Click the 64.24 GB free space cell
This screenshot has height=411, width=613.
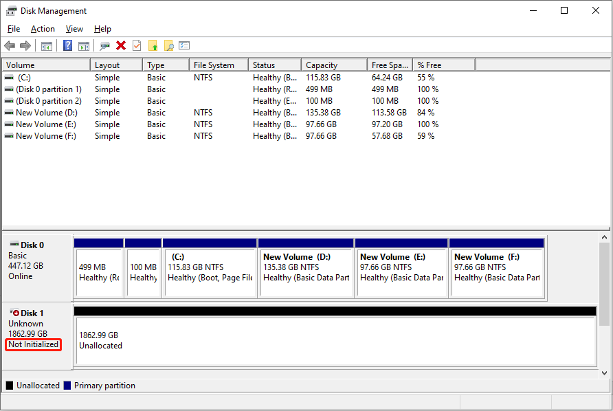[x=387, y=78]
